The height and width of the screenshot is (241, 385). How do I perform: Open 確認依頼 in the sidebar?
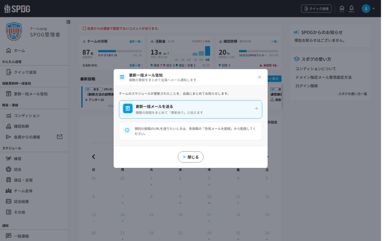[x=34, y=126]
